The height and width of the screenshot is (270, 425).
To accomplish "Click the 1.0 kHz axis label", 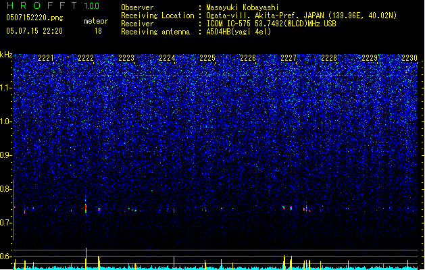I will (x=6, y=122).
